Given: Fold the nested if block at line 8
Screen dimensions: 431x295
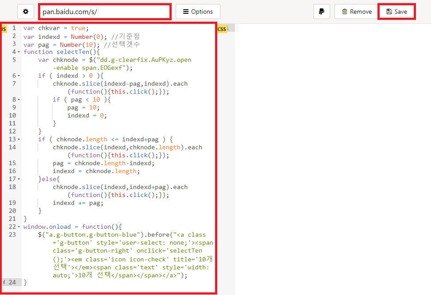Looking at the screenshot, I should point(19,100).
